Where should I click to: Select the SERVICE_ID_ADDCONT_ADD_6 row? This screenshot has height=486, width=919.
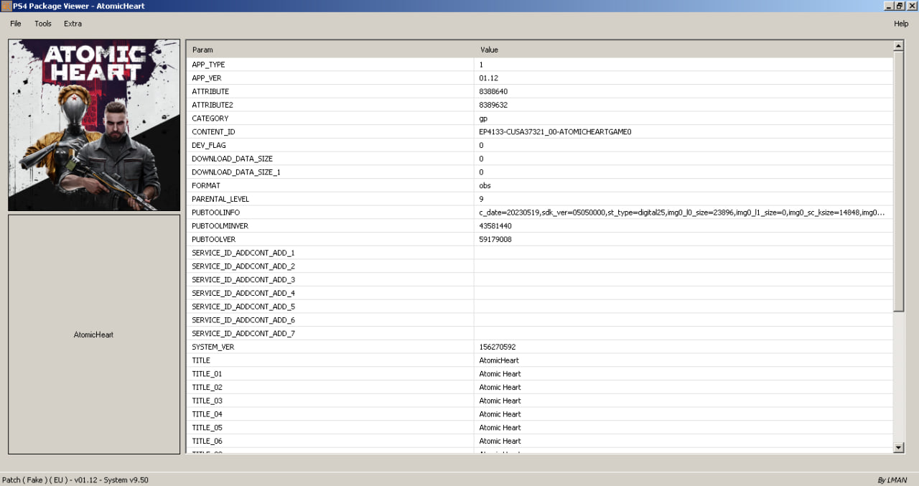540,320
